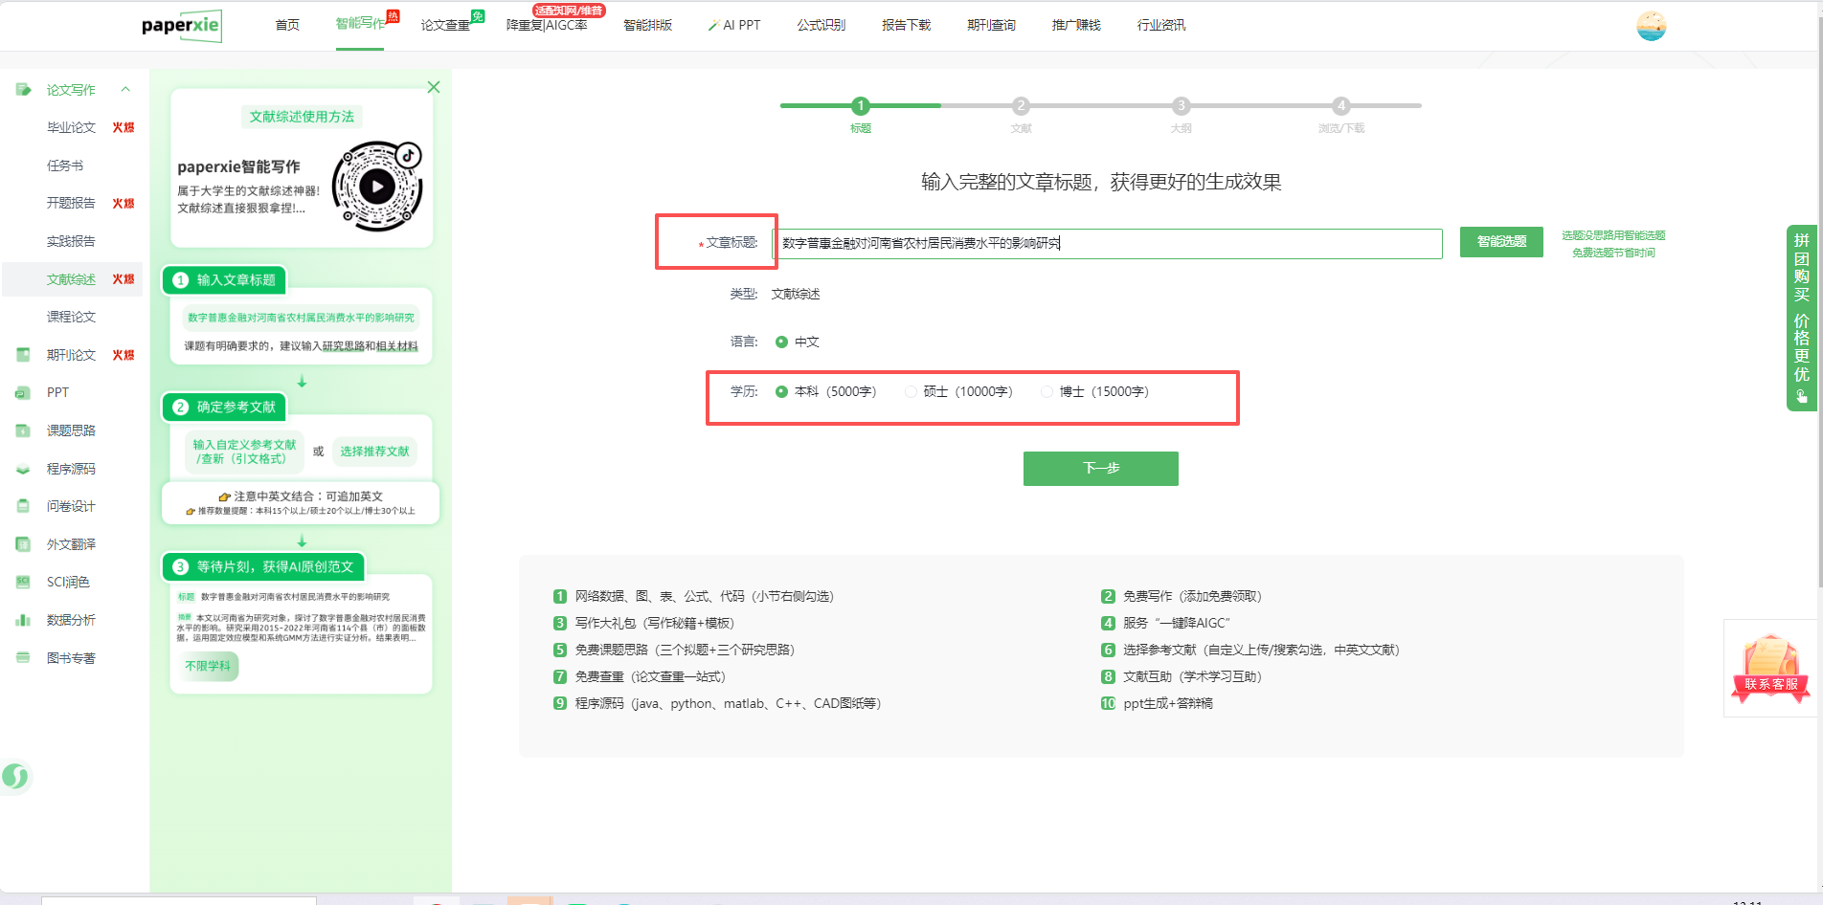Open the AI PPT top menu item
The width and height of the screenshot is (1823, 905).
734,25
